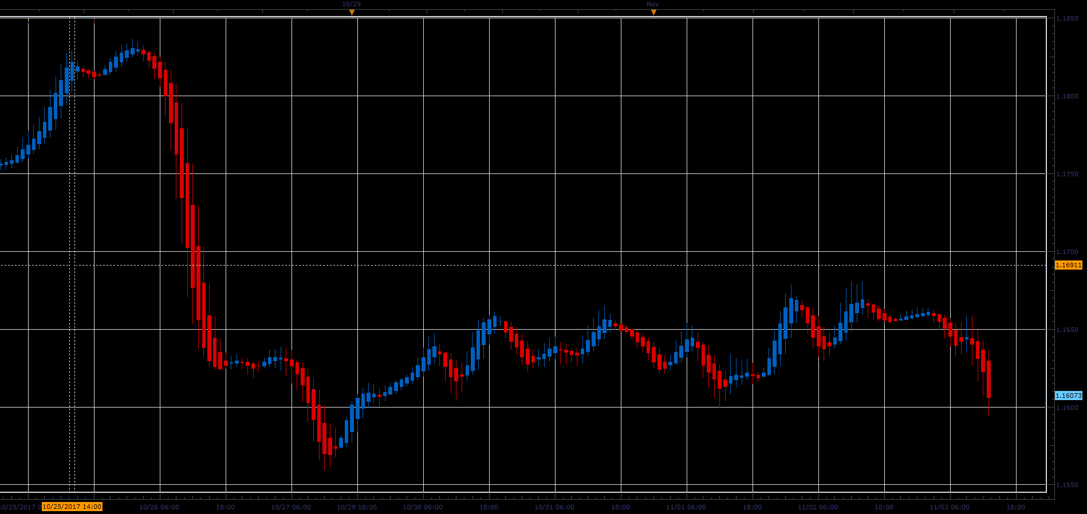Image resolution: width=1087 pixels, height=514 pixels.
Task: Select the orange crosshair price tag 1.16911
Action: pyautogui.click(x=1069, y=265)
